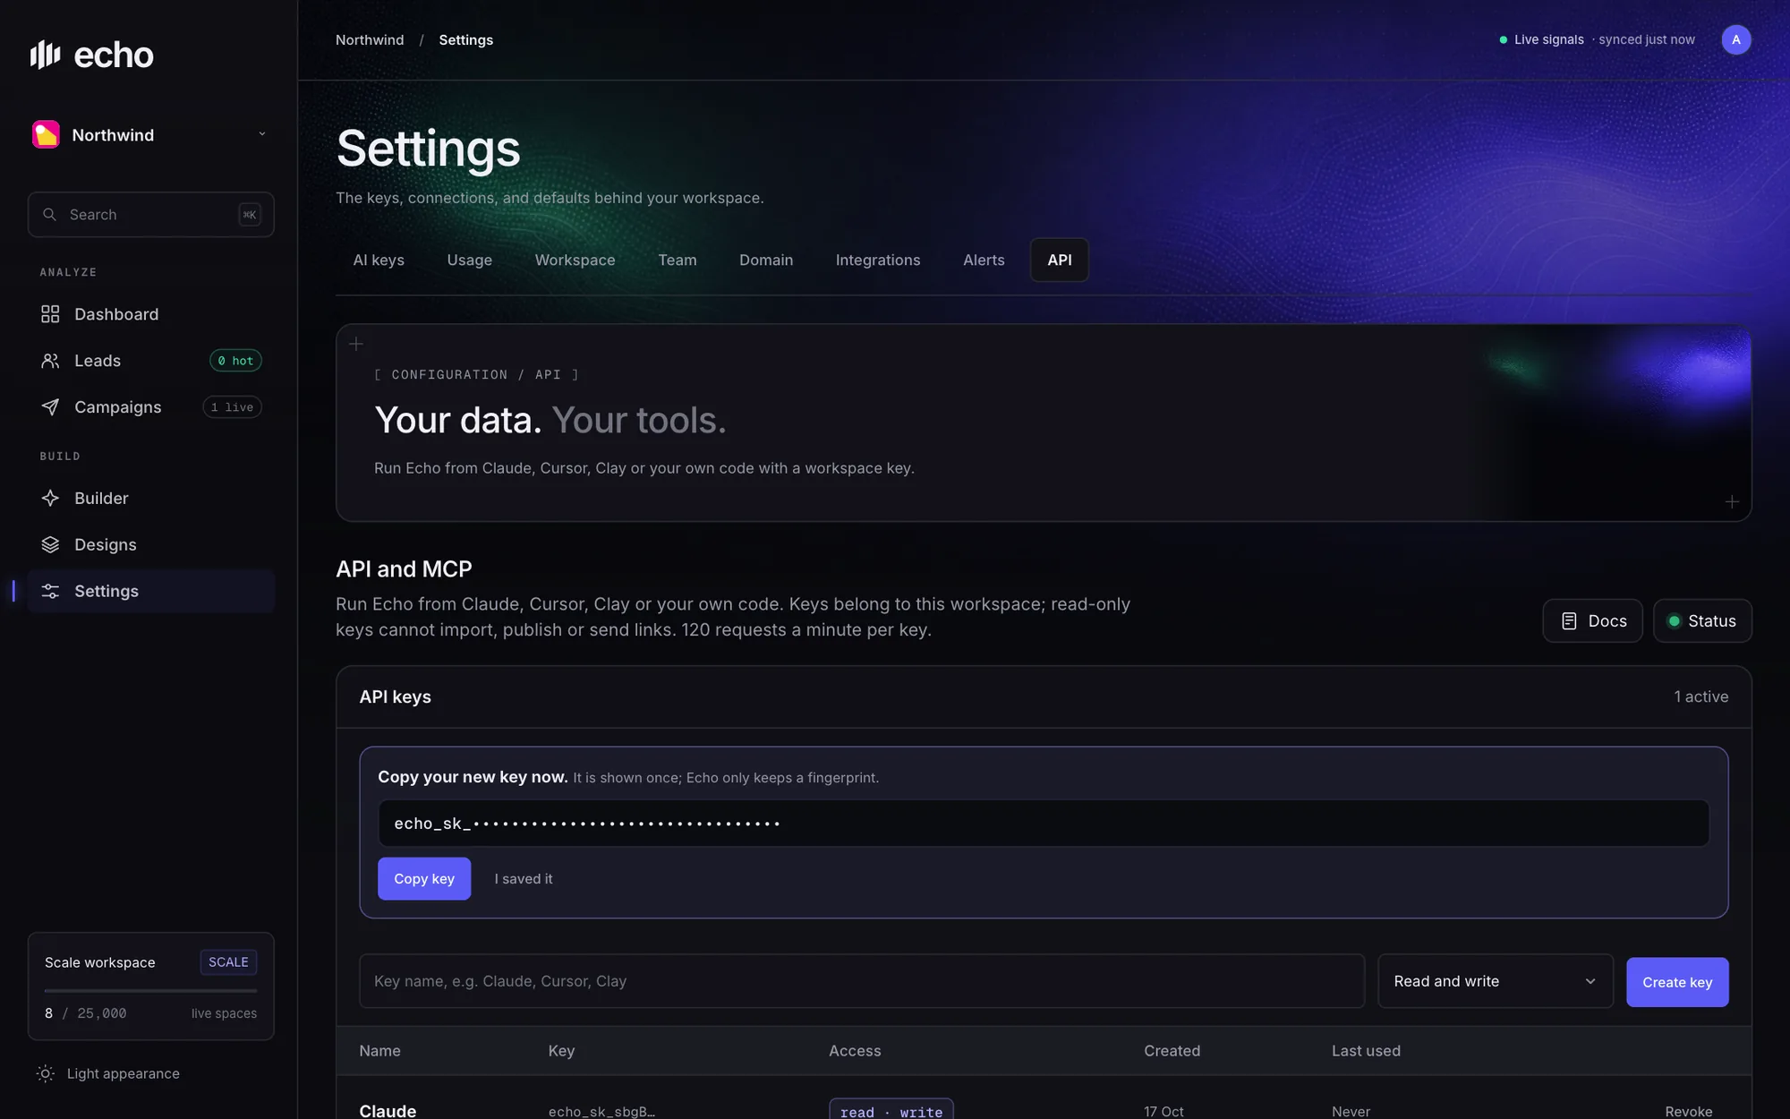Click the SCALE plan badge
This screenshot has width=1790, height=1119.
[228, 962]
